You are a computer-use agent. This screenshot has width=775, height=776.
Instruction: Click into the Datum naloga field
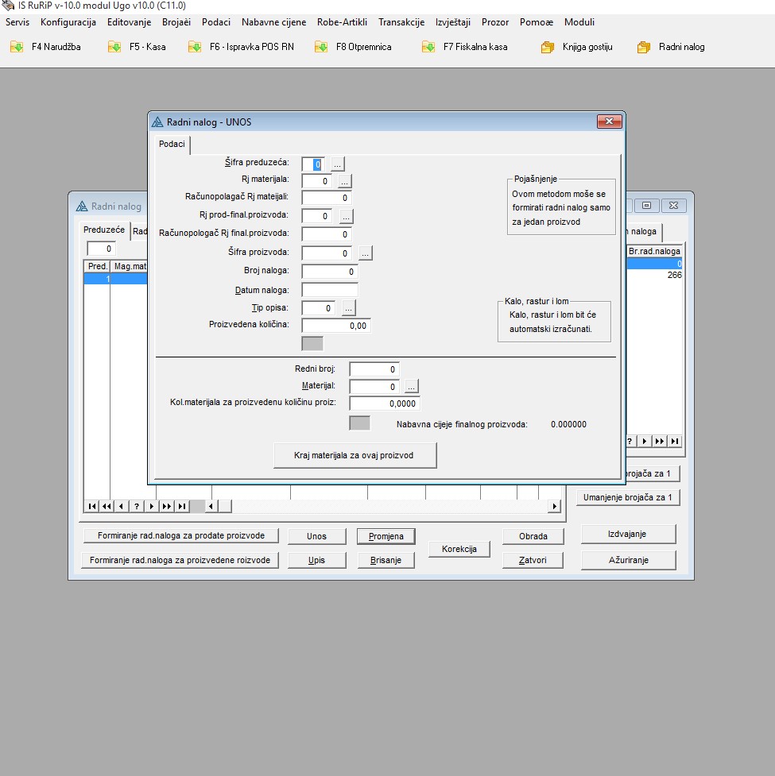click(330, 290)
